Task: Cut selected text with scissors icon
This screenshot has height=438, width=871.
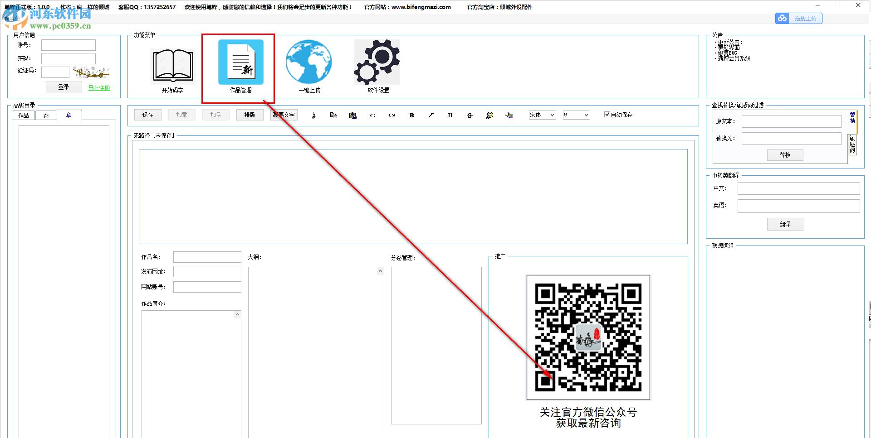Action: click(x=314, y=116)
